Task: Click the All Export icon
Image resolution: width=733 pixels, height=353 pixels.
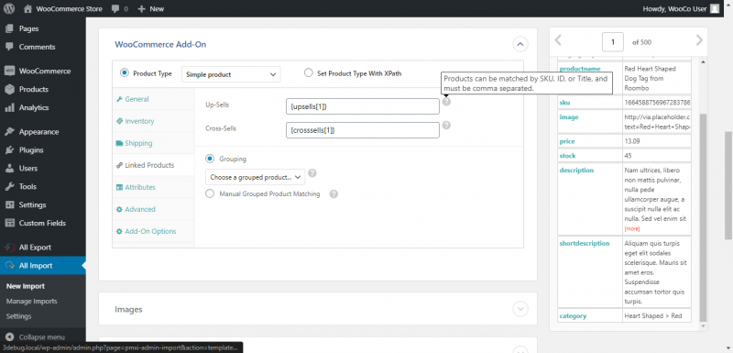Action: [9, 248]
